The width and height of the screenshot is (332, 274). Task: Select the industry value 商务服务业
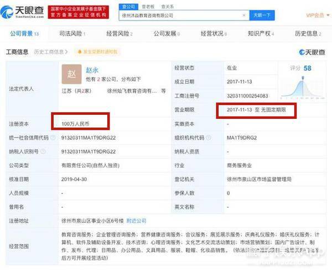(239, 165)
